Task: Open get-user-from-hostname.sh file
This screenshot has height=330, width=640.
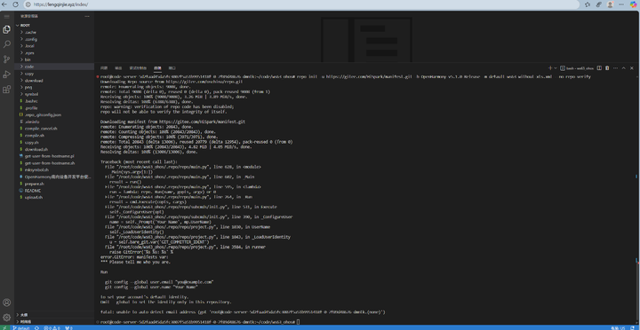Action: (x=55, y=163)
